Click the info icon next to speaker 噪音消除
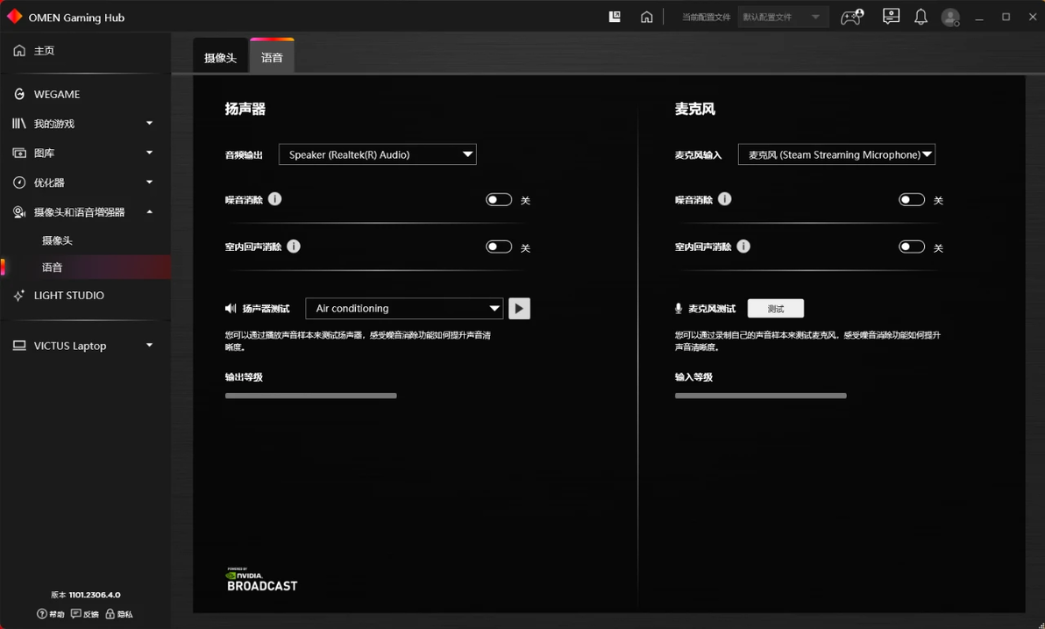Image resolution: width=1045 pixels, height=629 pixels. (274, 199)
